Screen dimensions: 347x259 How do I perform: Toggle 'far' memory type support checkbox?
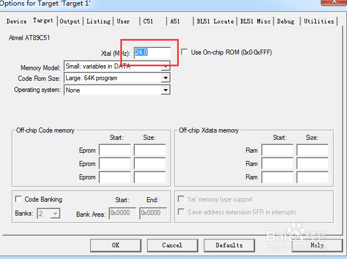[x=181, y=199]
